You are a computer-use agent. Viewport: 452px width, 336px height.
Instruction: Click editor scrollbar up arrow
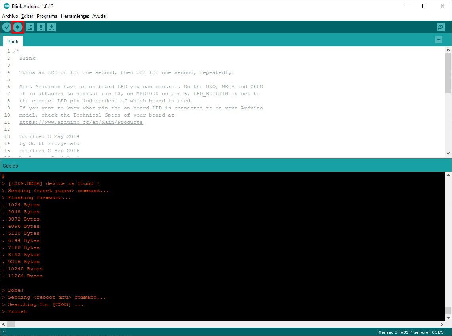coord(448,50)
